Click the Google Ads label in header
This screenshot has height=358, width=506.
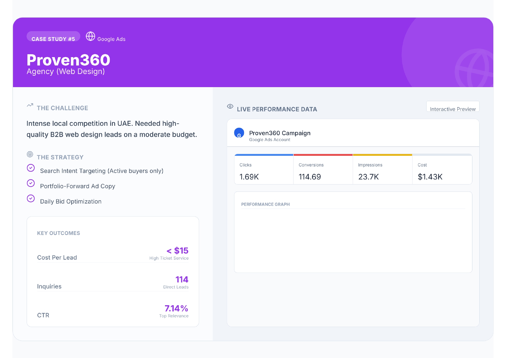(111, 39)
